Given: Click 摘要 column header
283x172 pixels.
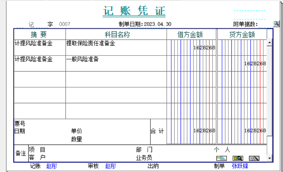Looking at the screenshot, I should pyautogui.click(x=39, y=34).
